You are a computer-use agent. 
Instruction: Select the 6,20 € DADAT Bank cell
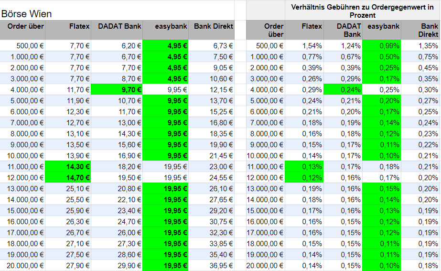point(117,45)
